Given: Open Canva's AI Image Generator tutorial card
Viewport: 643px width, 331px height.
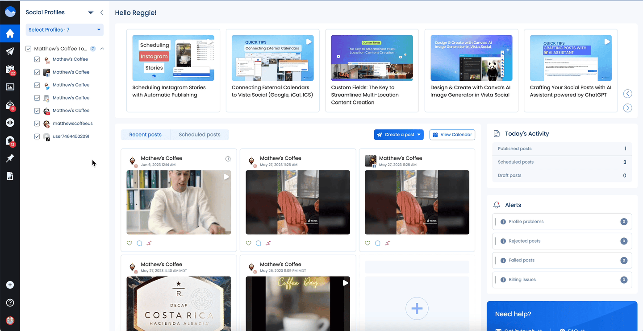Looking at the screenshot, I should coord(472,70).
